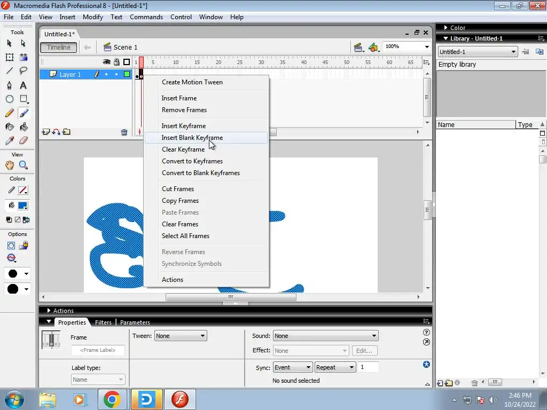Toggle Lock Fill option
Image resolution: width=547 pixels, height=410 pixels.
point(24,246)
